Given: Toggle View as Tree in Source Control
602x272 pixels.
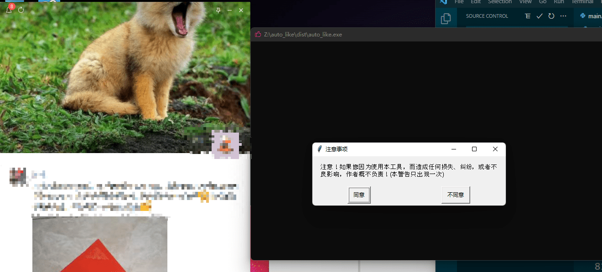Looking at the screenshot, I should pos(528,16).
